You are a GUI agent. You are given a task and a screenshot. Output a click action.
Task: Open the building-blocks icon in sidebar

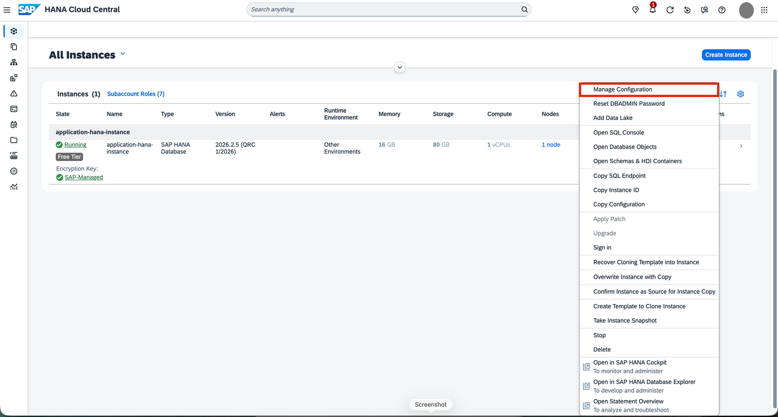[14, 78]
